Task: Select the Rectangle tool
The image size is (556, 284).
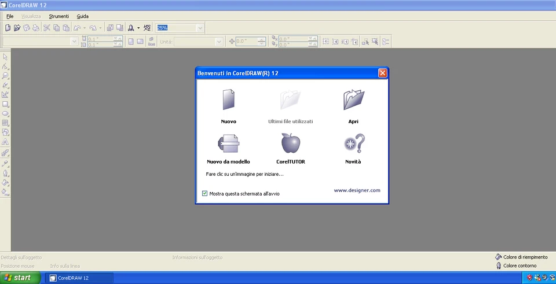Action: tap(5, 104)
